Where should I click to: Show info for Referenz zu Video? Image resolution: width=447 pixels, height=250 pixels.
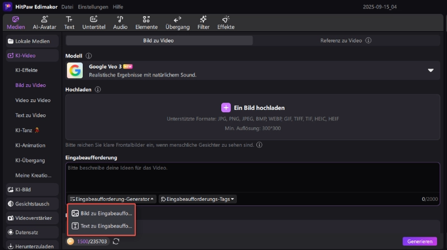[x=368, y=40]
